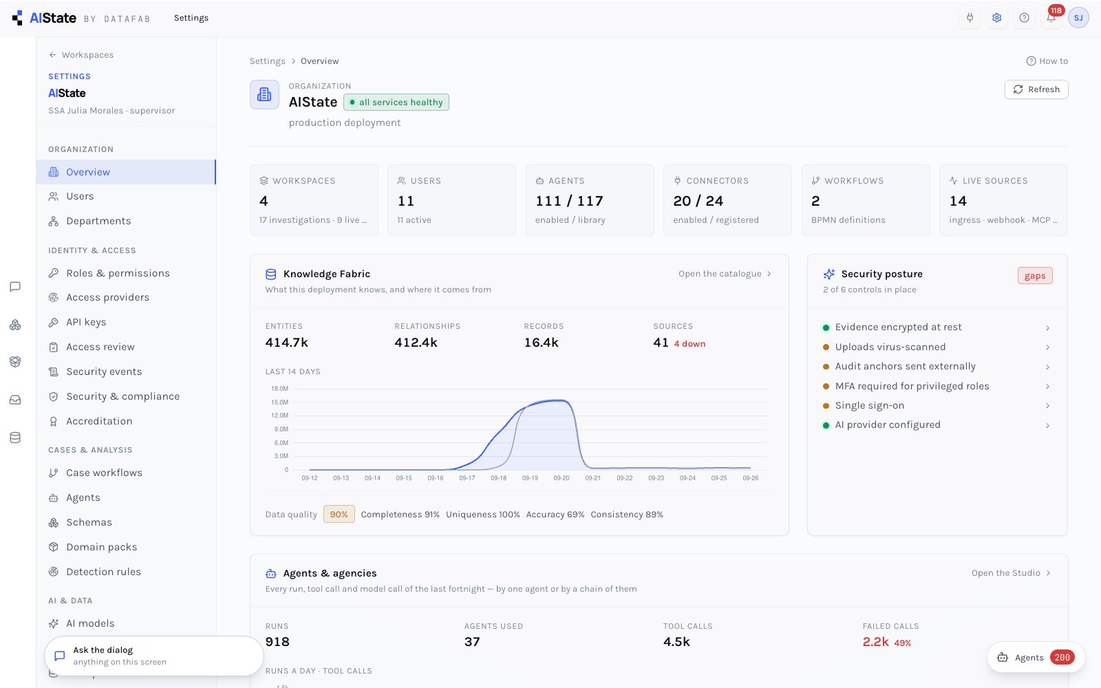Expand MFA required for privileged roles
Screen dimensions: 1101x688
pyautogui.click(x=937, y=386)
